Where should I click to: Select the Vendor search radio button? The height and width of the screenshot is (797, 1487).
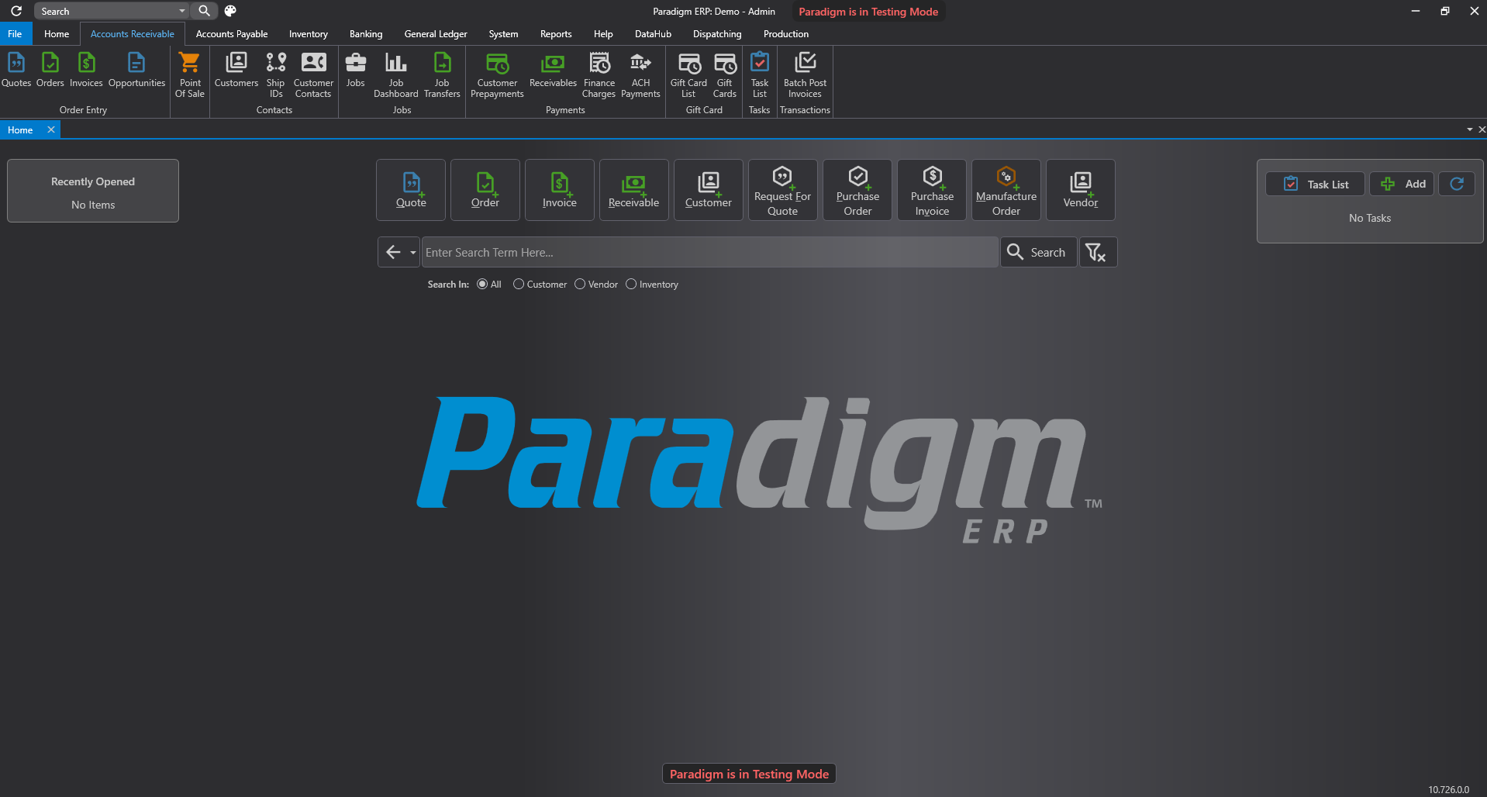(580, 285)
